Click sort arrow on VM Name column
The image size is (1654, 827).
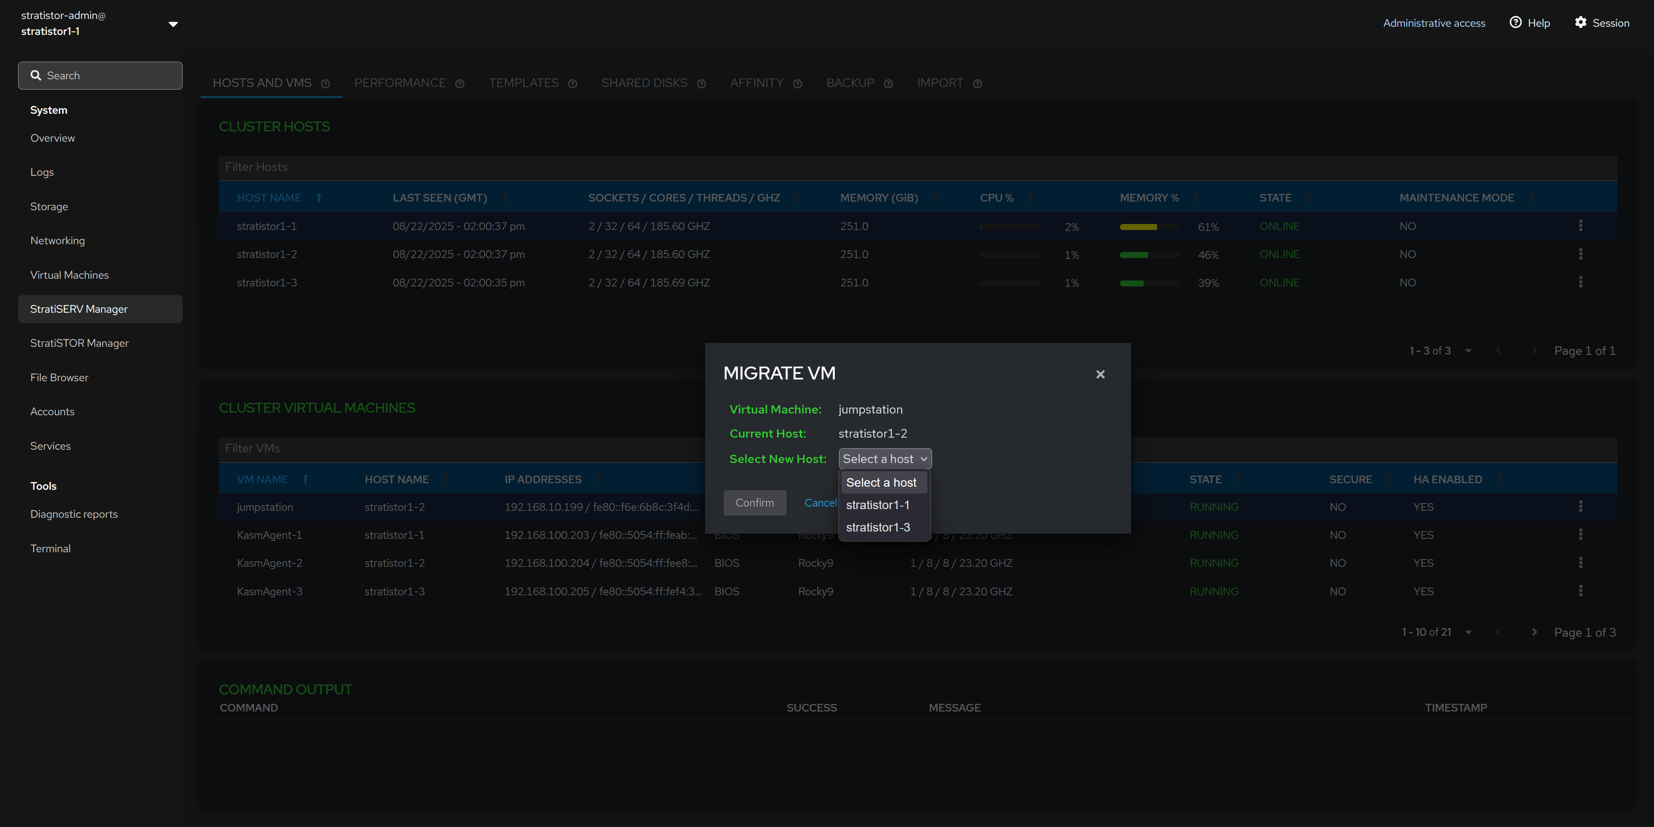tap(306, 479)
